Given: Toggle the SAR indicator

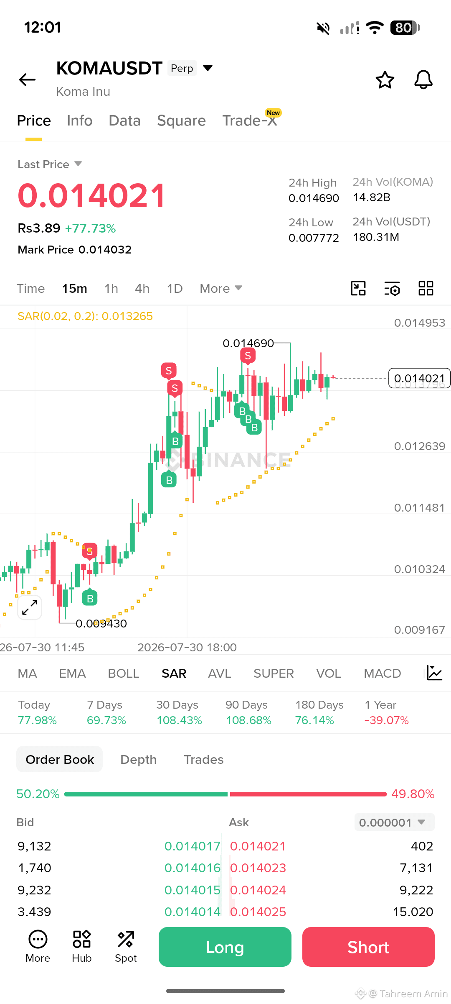Looking at the screenshot, I should (x=174, y=673).
